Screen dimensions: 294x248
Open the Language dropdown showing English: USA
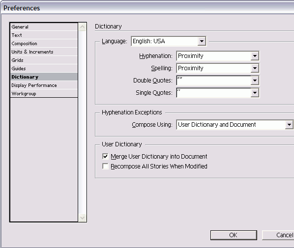pos(169,41)
